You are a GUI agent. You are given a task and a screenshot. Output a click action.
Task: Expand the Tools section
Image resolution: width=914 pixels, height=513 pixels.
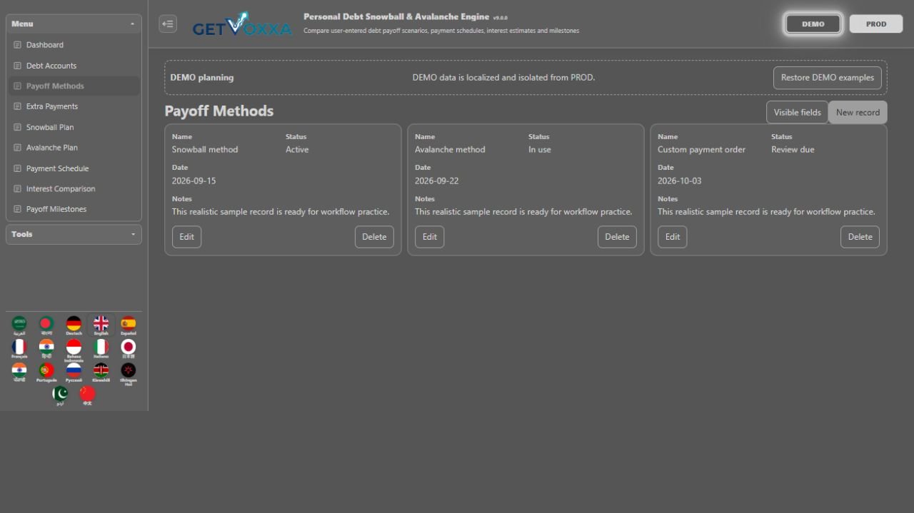(74, 234)
